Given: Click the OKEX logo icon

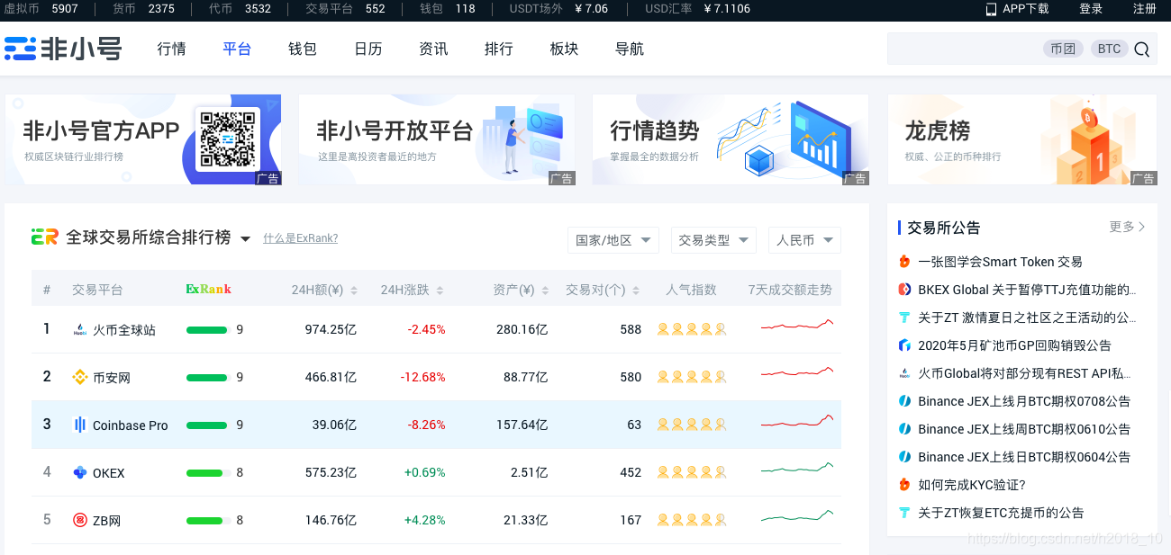Looking at the screenshot, I should [x=79, y=473].
